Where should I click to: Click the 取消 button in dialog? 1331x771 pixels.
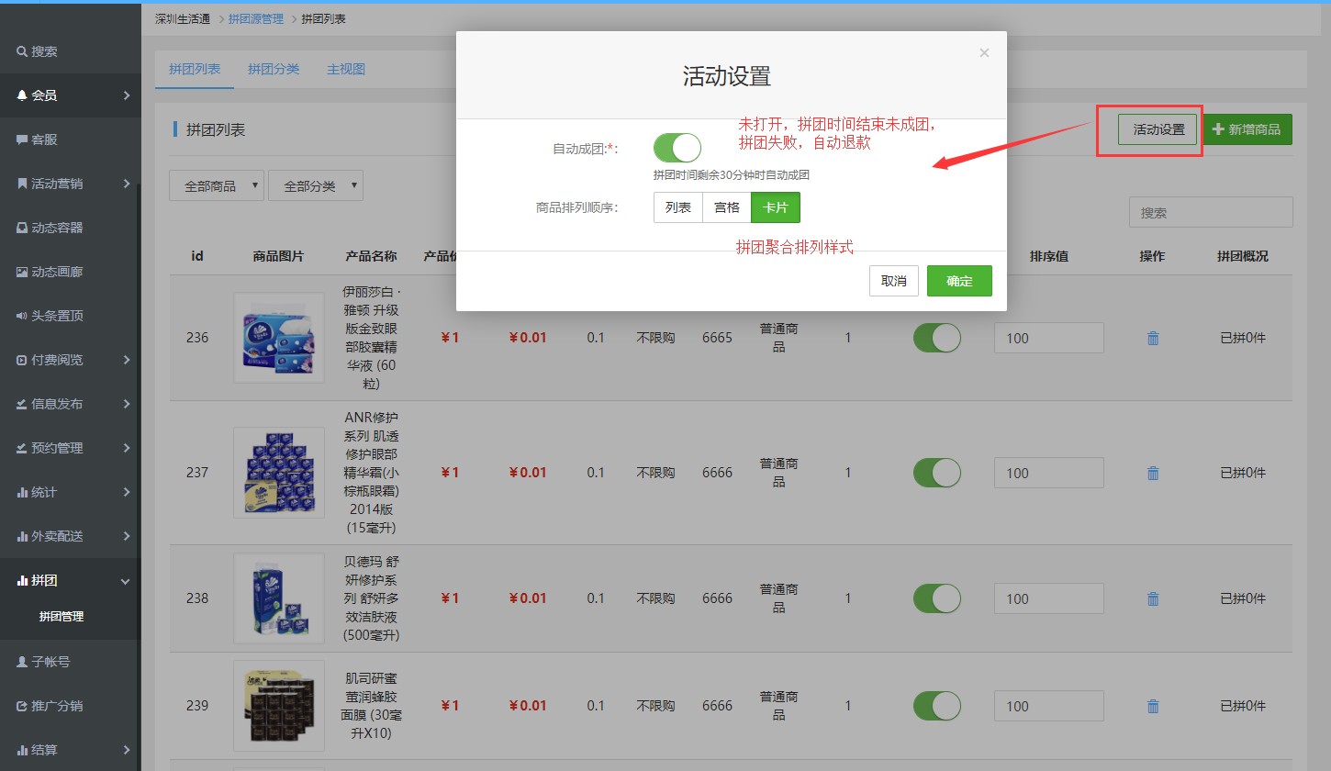pos(893,281)
